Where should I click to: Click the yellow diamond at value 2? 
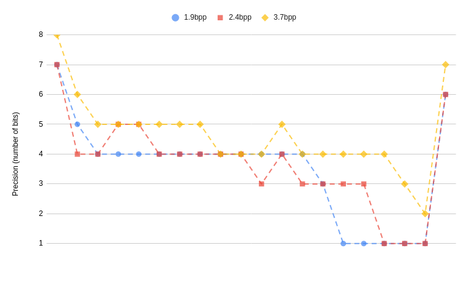tap(425, 214)
